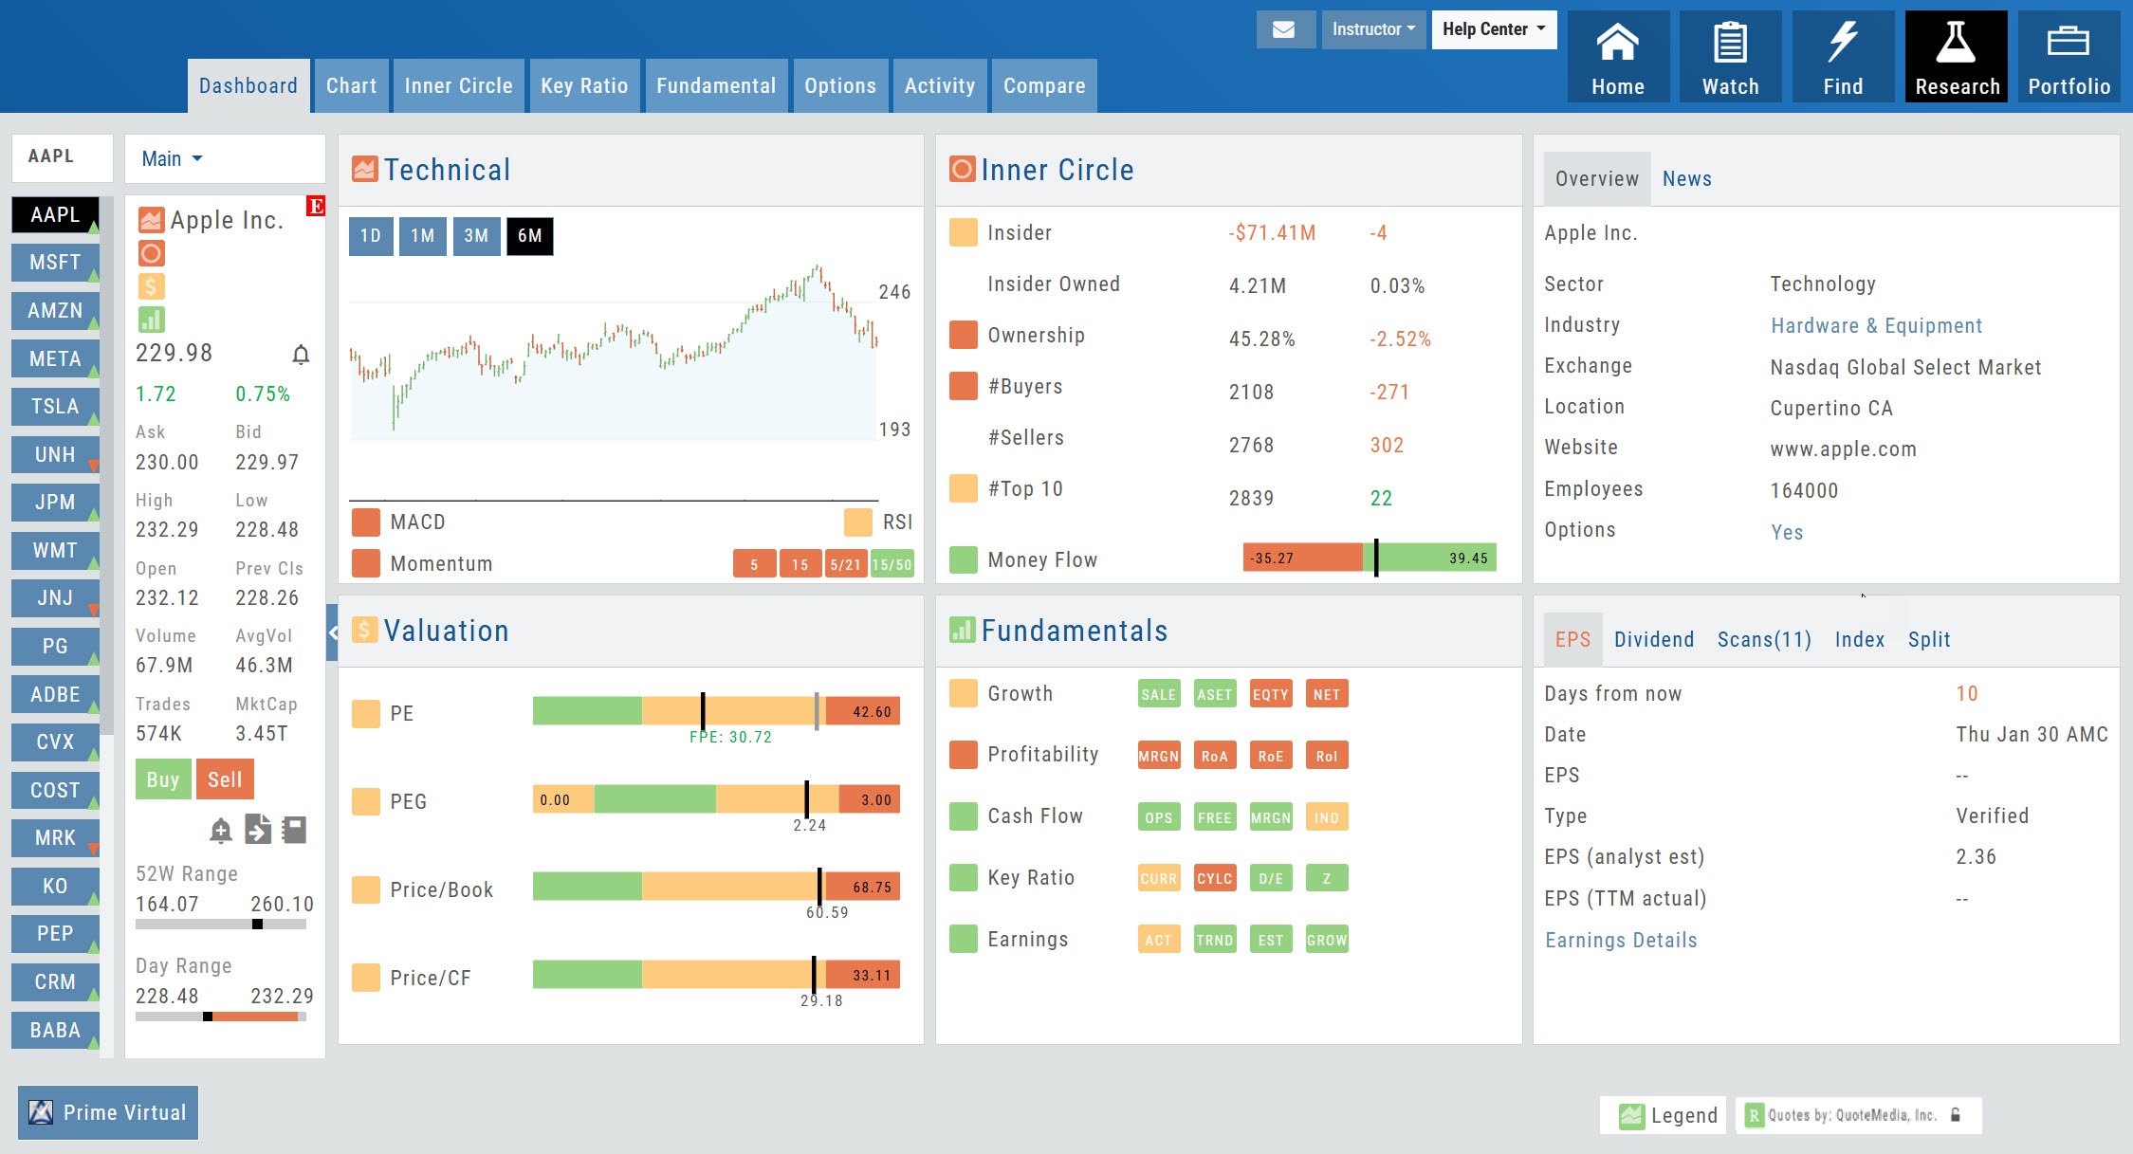The width and height of the screenshot is (2133, 1154).
Task: Open the Portfolio section
Action: 2069,57
